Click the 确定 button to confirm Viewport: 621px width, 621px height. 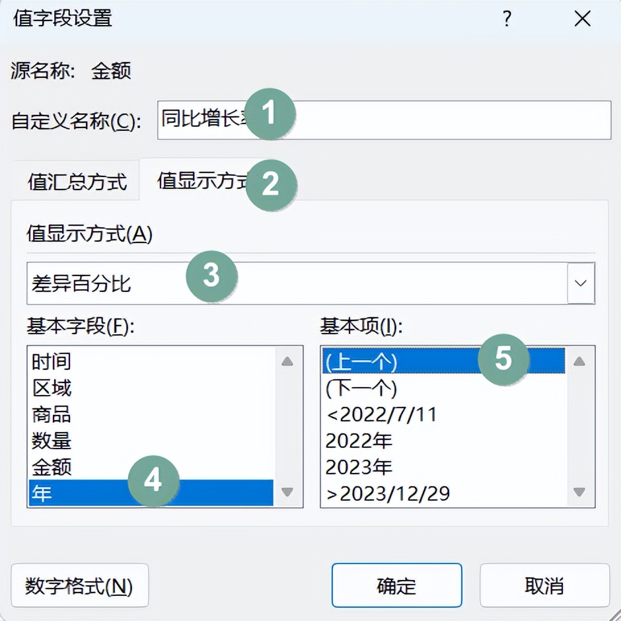tap(396, 585)
